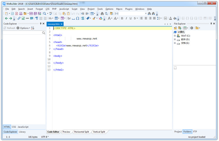
Task: Toggle sort A-Z in Code Explorer
Action: point(33,28)
